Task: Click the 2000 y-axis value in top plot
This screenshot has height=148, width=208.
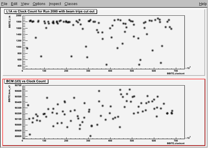Action: 18,15
